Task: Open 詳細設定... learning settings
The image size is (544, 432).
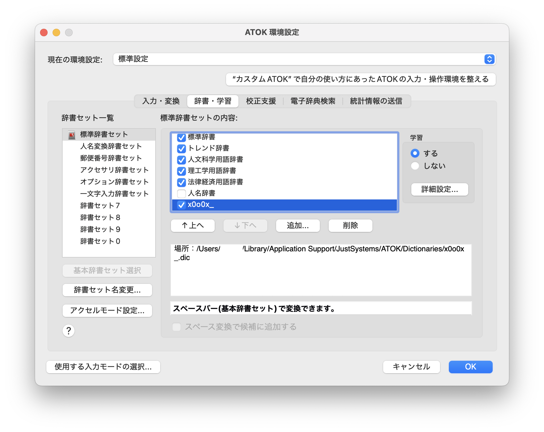Action: 440,189
